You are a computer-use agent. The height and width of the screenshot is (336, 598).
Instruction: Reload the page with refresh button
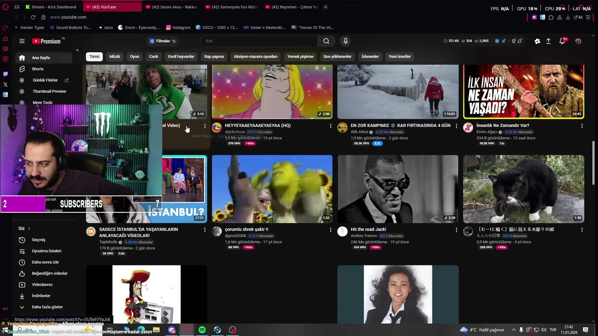point(33,17)
